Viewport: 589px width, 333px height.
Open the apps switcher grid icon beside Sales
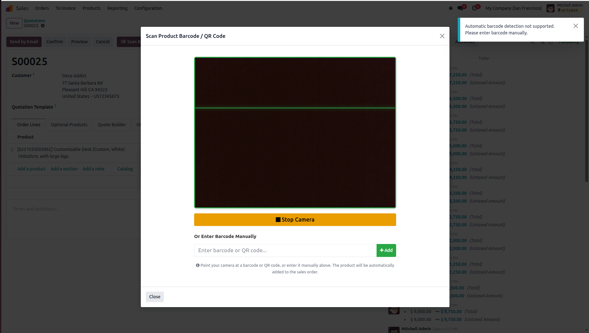(x=9, y=8)
